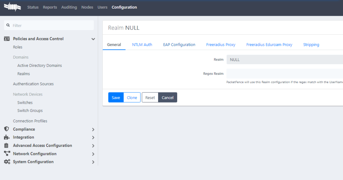Click the System Configuration gears icon
Image resolution: width=343 pixels, height=180 pixels.
point(7,162)
